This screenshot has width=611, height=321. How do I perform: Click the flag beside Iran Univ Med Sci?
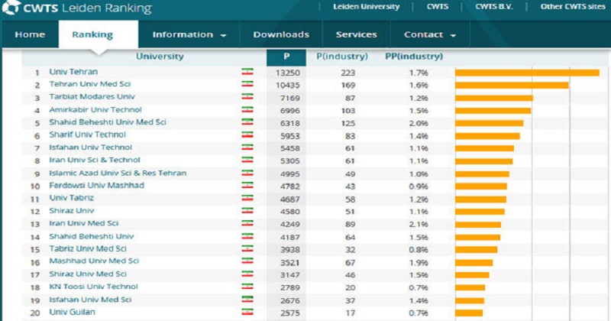(247, 223)
